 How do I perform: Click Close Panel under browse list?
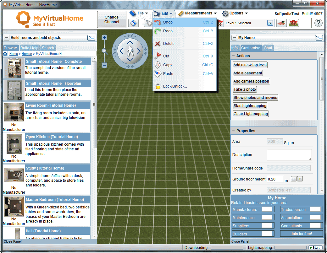pos(13,242)
